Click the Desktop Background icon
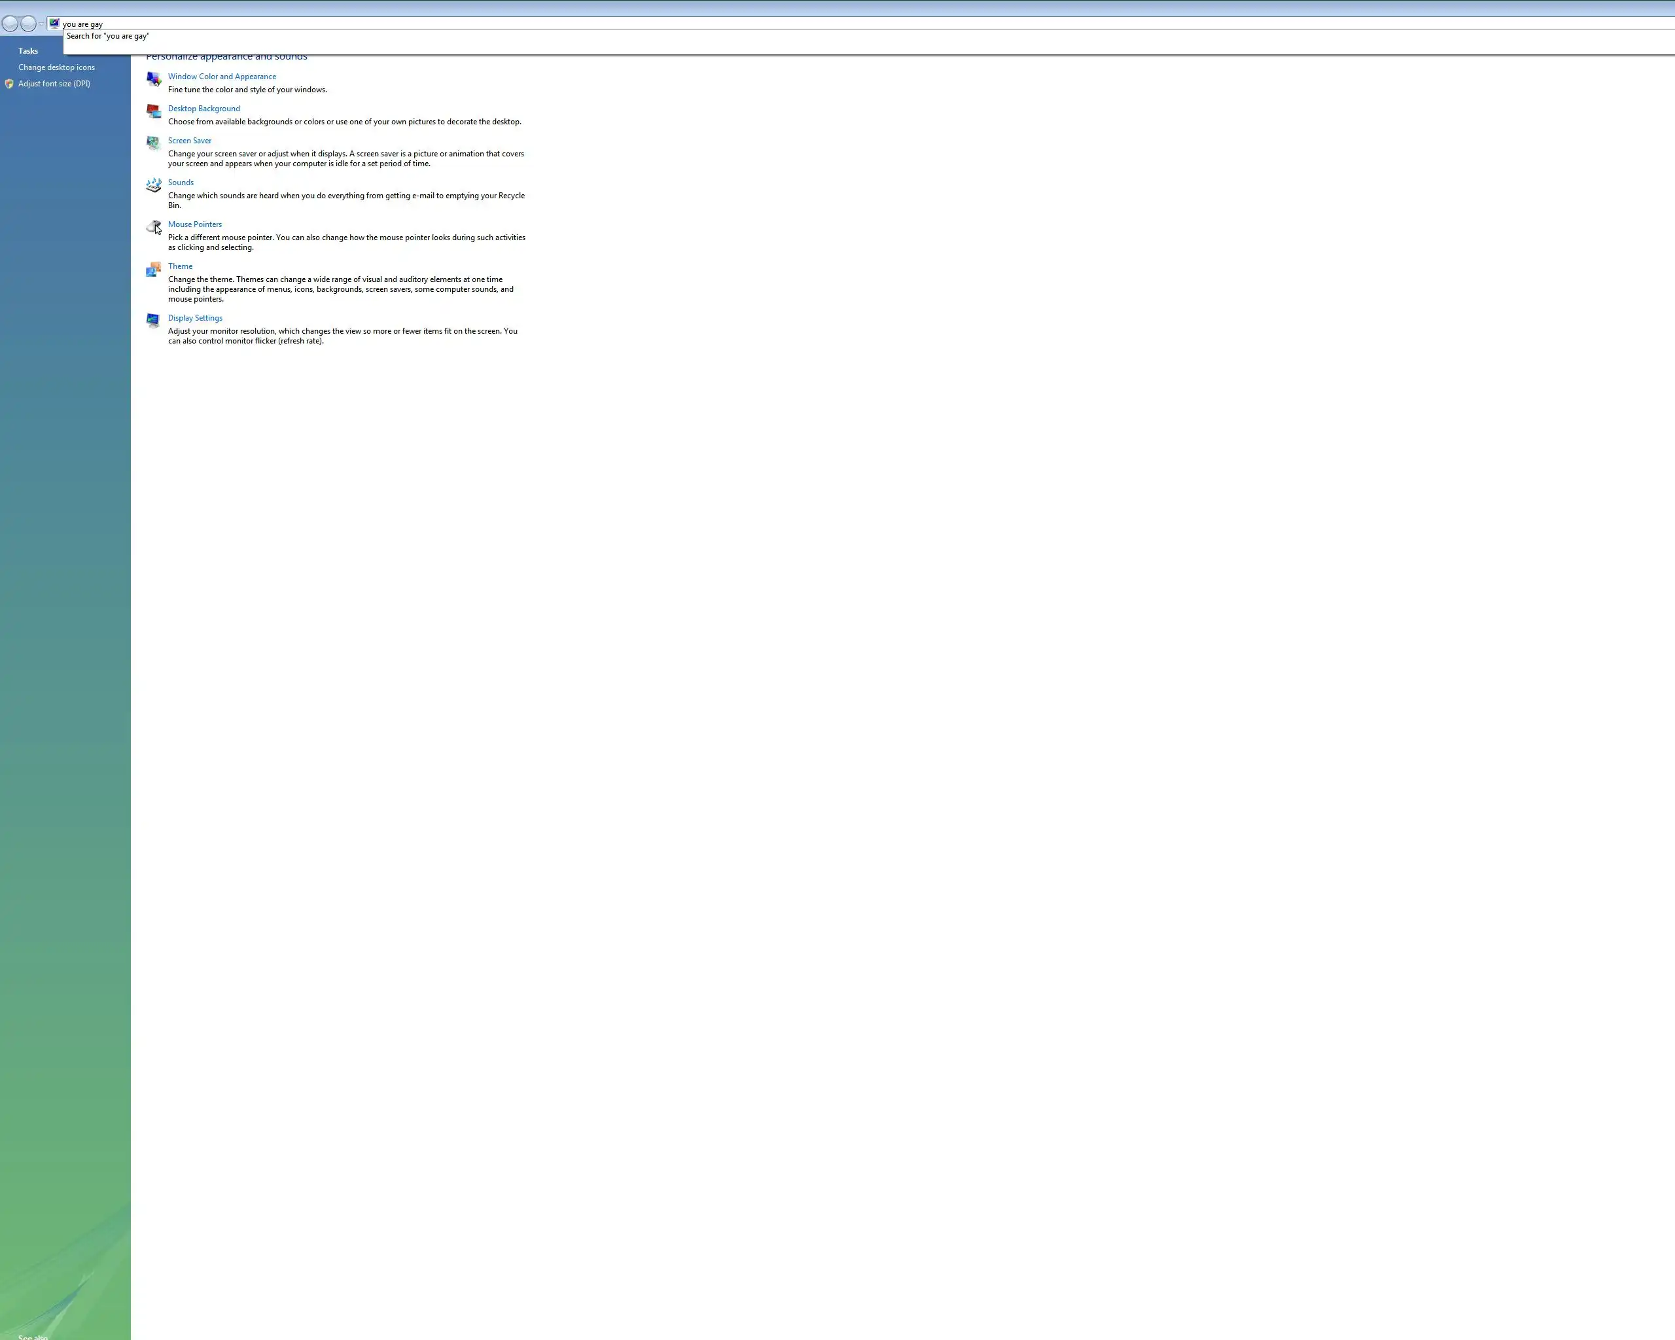Image resolution: width=1675 pixels, height=1340 pixels. click(153, 111)
